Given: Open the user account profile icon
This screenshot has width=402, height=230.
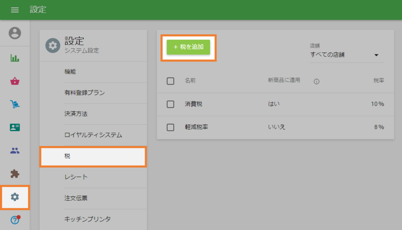Looking at the screenshot, I should click(15, 33).
